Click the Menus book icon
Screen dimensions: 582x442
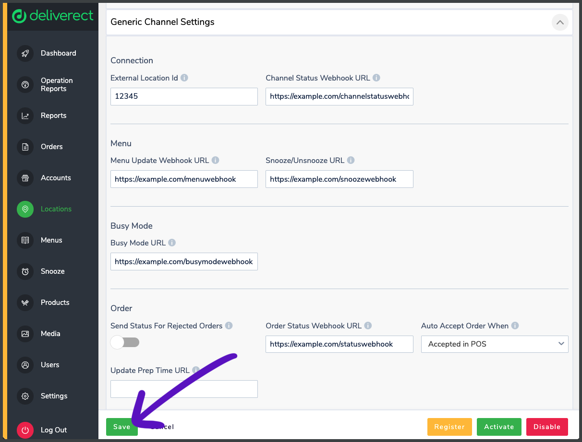coord(25,240)
